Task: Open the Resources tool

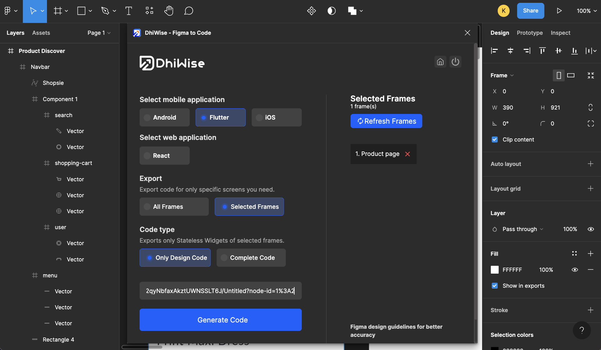Action: coord(149,11)
